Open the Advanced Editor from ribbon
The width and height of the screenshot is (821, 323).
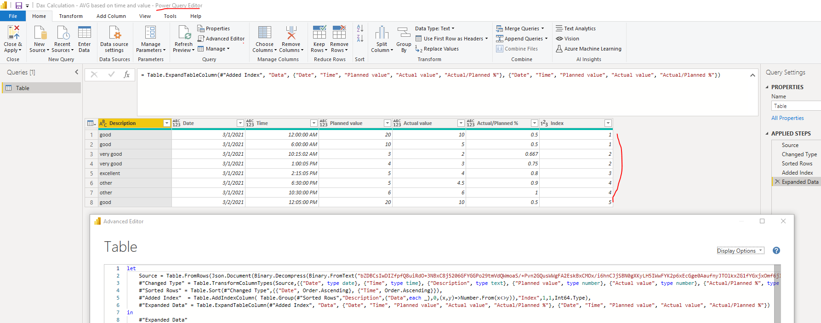click(x=221, y=39)
